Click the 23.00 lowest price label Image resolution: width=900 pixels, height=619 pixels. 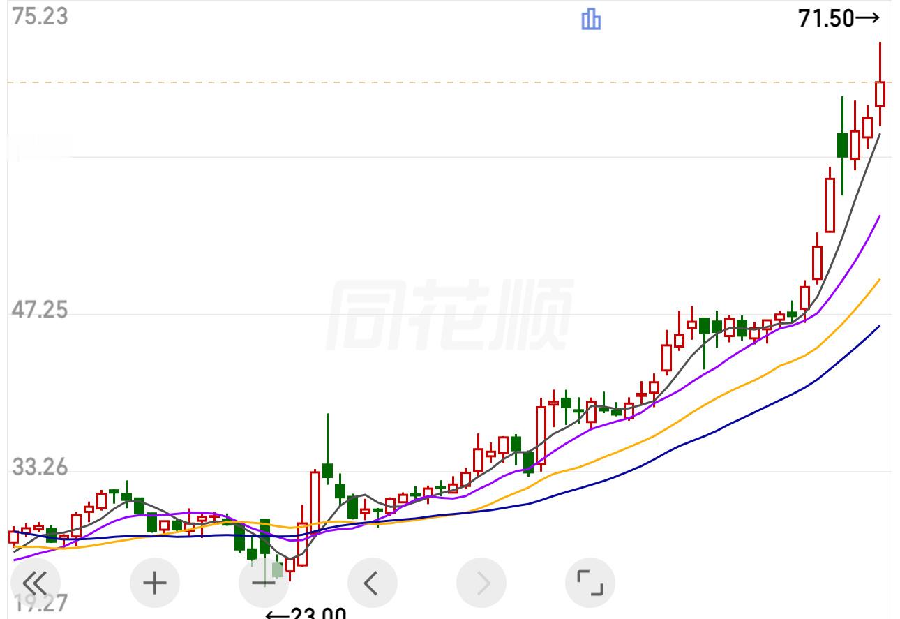coord(306,613)
